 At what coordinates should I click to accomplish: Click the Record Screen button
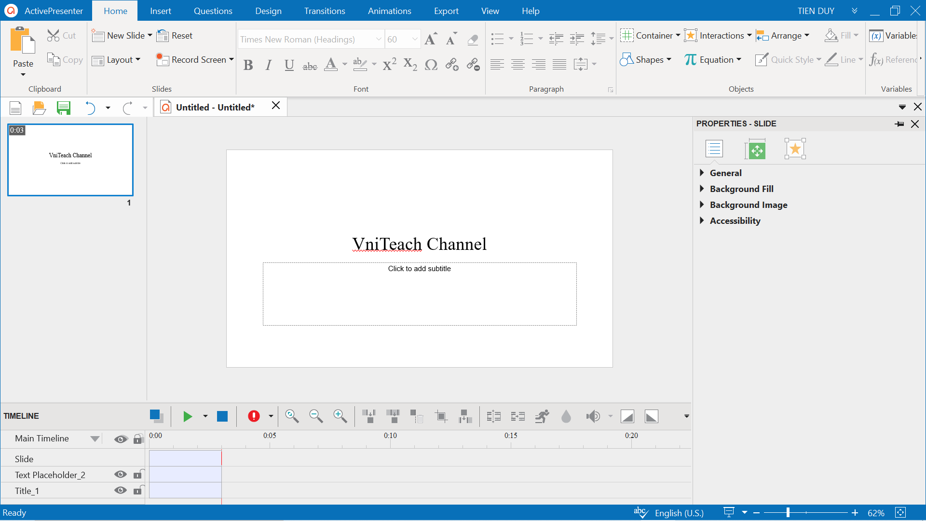click(x=195, y=60)
